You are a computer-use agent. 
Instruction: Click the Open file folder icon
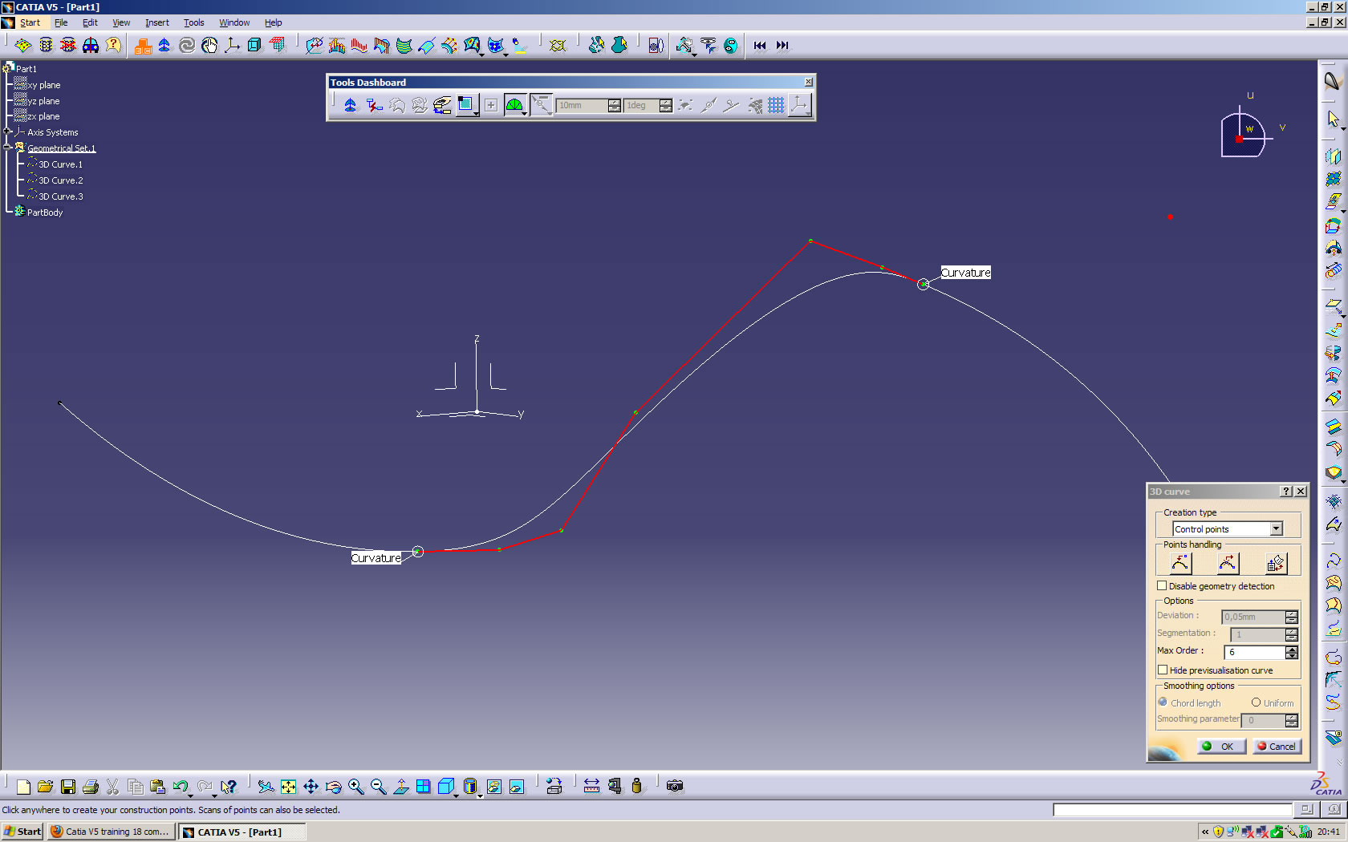click(45, 787)
